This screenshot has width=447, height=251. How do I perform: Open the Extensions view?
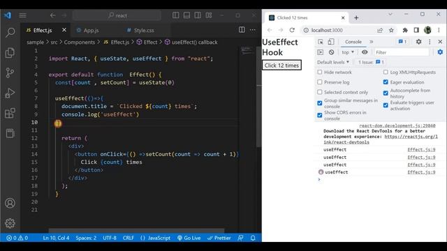10,113
